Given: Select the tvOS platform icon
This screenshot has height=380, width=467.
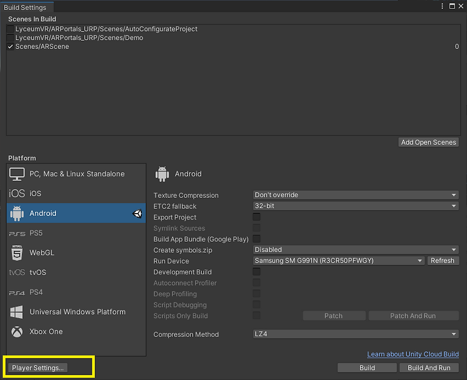Looking at the screenshot, I should point(37,273).
